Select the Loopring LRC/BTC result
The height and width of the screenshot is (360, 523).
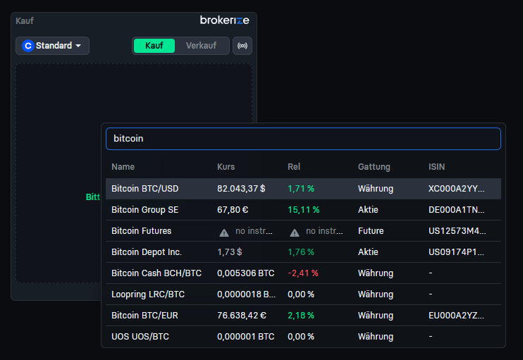click(303, 294)
